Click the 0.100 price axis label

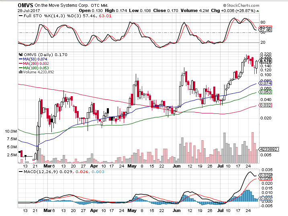point(266,75)
